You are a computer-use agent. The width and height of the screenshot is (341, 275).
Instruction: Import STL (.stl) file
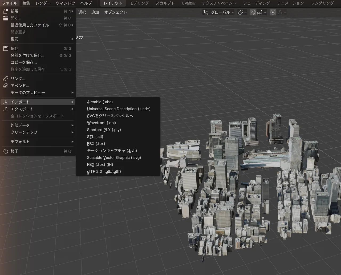pyautogui.click(x=118, y=136)
